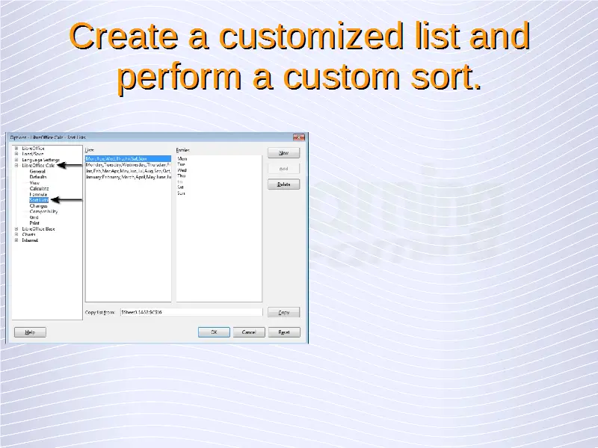Select the Jan,Feb,Mar list entry
Image resolution: width=598 pixels, height=448 pixels.
coord(128,171)
